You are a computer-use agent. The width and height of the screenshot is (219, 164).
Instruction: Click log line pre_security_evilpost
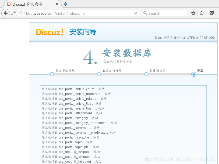(x=71, y=152)
